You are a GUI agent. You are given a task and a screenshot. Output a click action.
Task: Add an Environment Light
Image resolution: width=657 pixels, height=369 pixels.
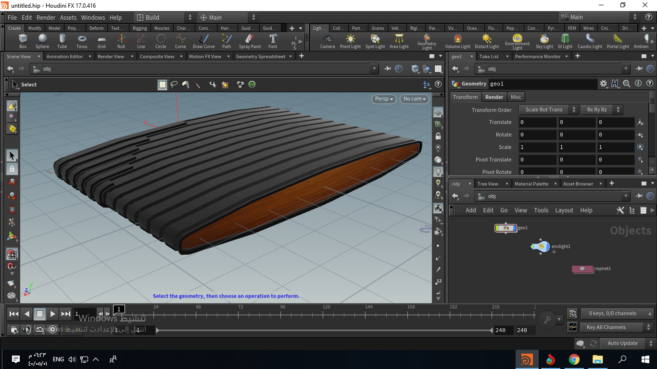[518, 42]
